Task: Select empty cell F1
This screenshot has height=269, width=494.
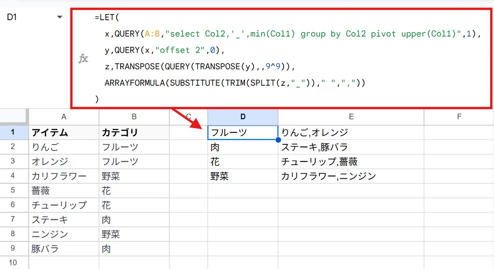Action: tap(459, 132)
